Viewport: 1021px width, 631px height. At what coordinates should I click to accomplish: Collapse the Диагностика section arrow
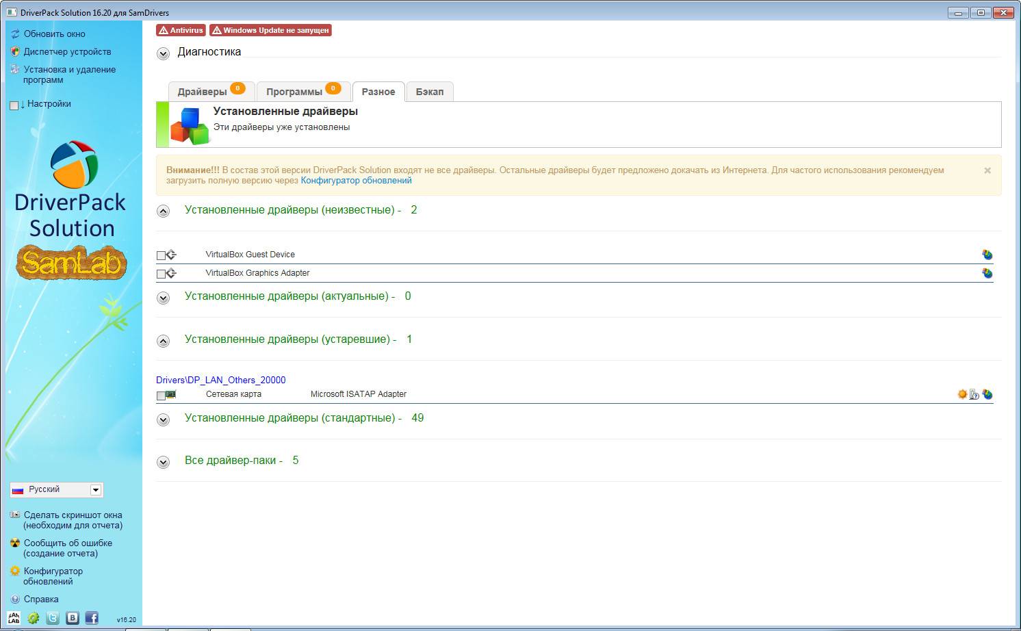click(163, 53)
